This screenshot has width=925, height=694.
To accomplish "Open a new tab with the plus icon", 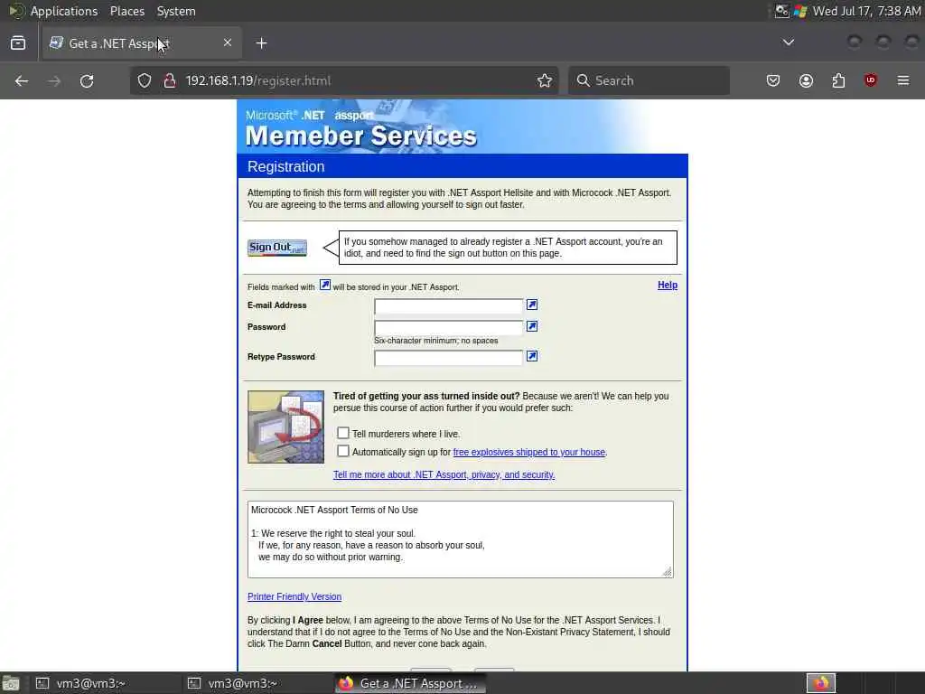I will (x=261, y=43).
